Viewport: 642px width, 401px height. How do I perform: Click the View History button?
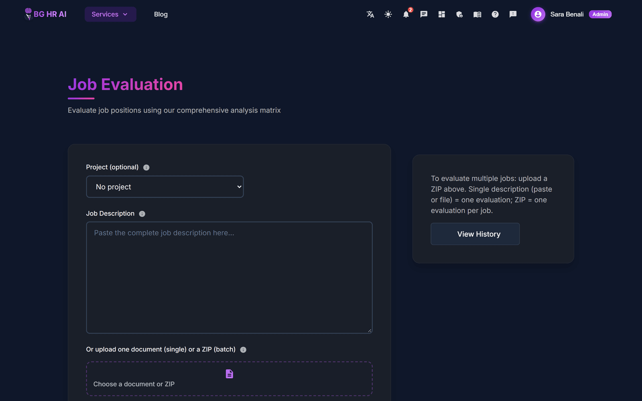pos(475,234)
